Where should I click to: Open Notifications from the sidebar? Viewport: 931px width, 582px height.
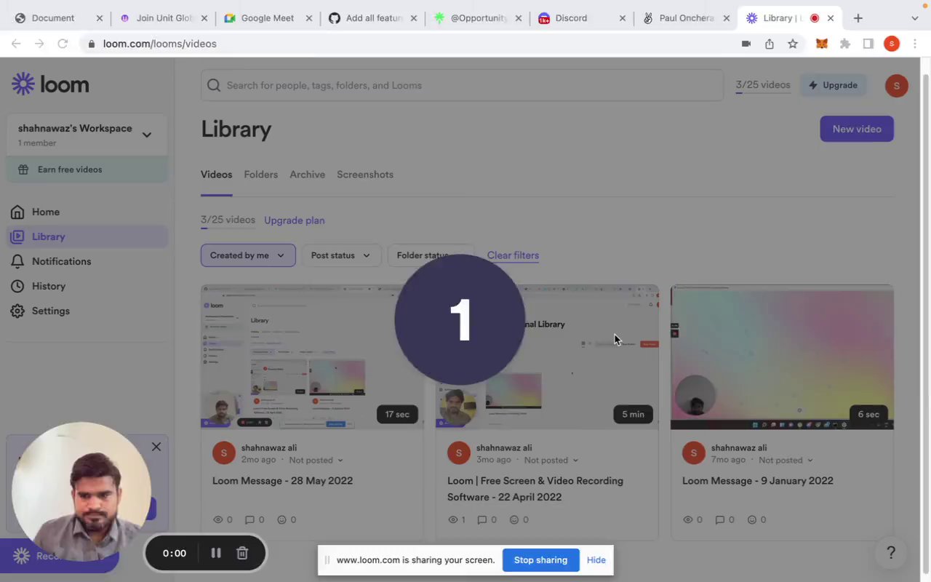click(x=61, y=261)
